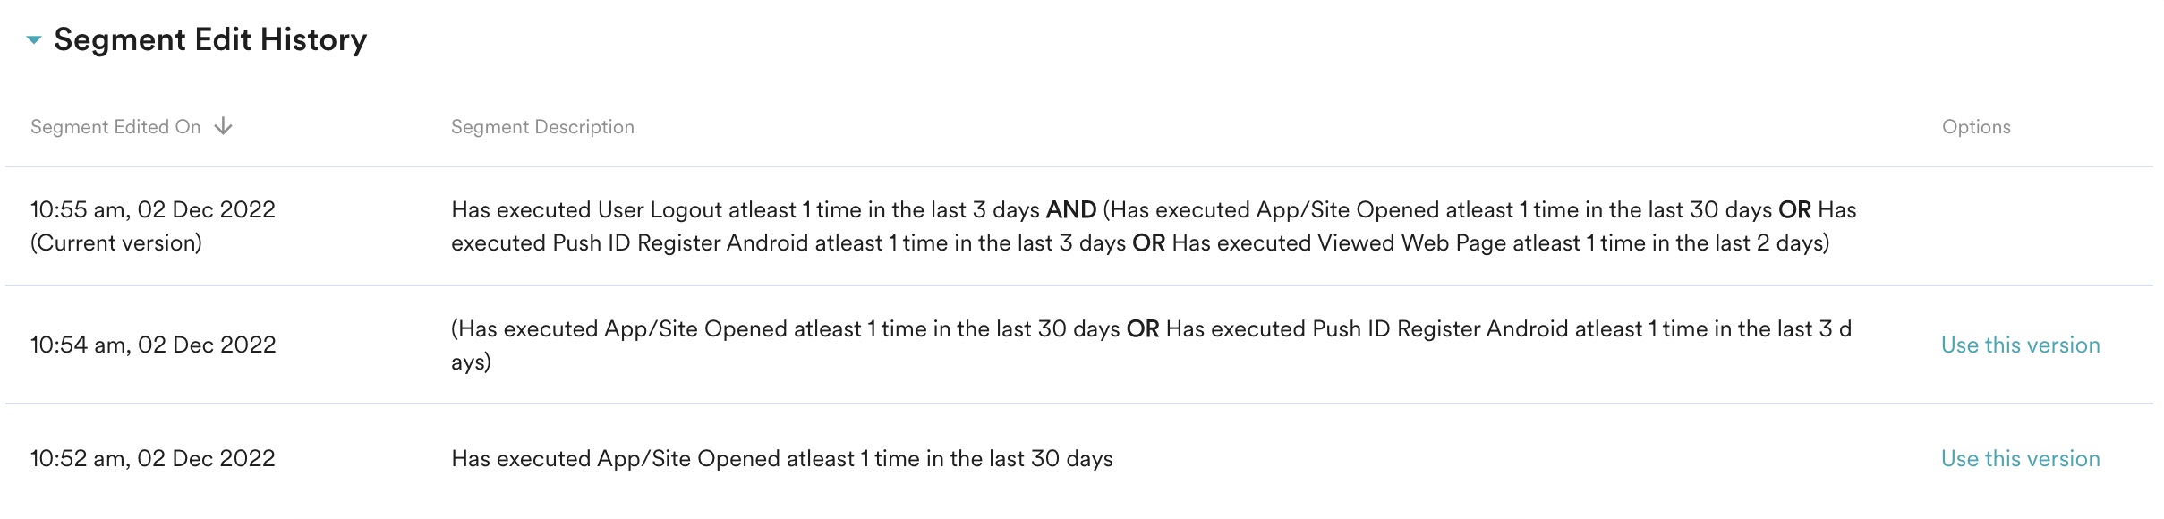Click the Segment Description column header
This screenshot has height=519, width=2164.
coord(542,127)
